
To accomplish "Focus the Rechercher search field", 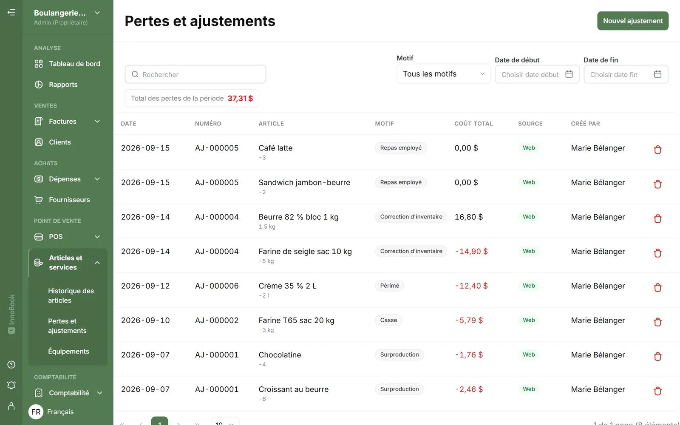I will (x=195, y=74).
